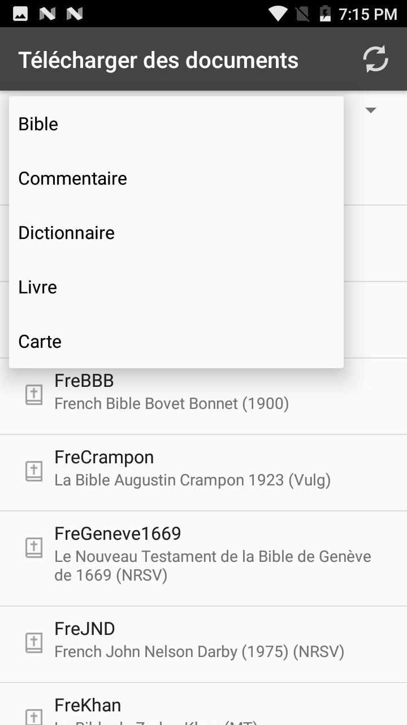Pick Dictionnaire in the dropdown
The image size is (407, 725).
pos(176,233)
